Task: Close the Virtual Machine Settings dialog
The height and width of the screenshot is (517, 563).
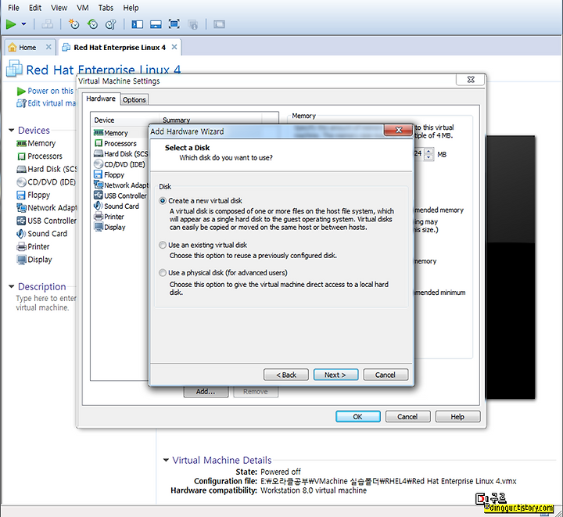Action: pos(471,79)
